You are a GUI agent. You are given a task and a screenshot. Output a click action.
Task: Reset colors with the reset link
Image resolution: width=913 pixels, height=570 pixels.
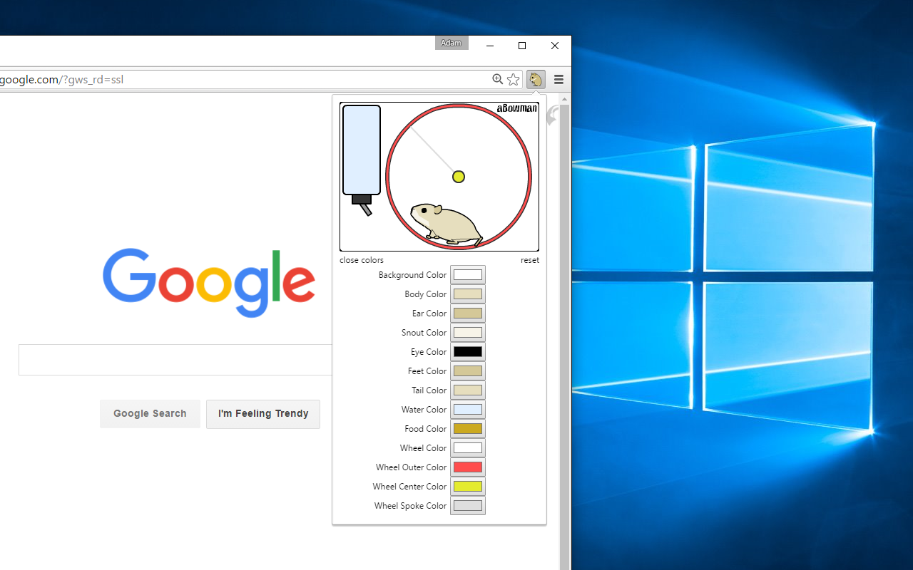(x=530, y=260)
